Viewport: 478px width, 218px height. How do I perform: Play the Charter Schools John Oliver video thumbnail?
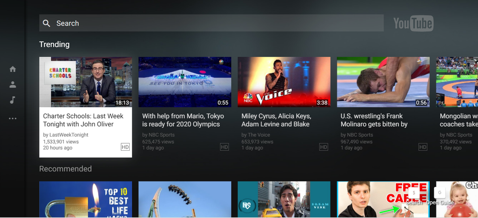(85, 82)
